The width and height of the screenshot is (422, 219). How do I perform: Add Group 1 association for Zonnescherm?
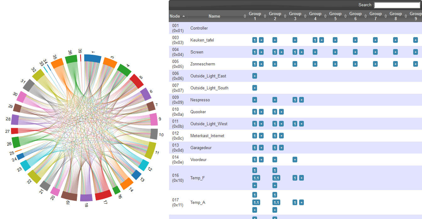pyautogui.click(x=261, y=64)
